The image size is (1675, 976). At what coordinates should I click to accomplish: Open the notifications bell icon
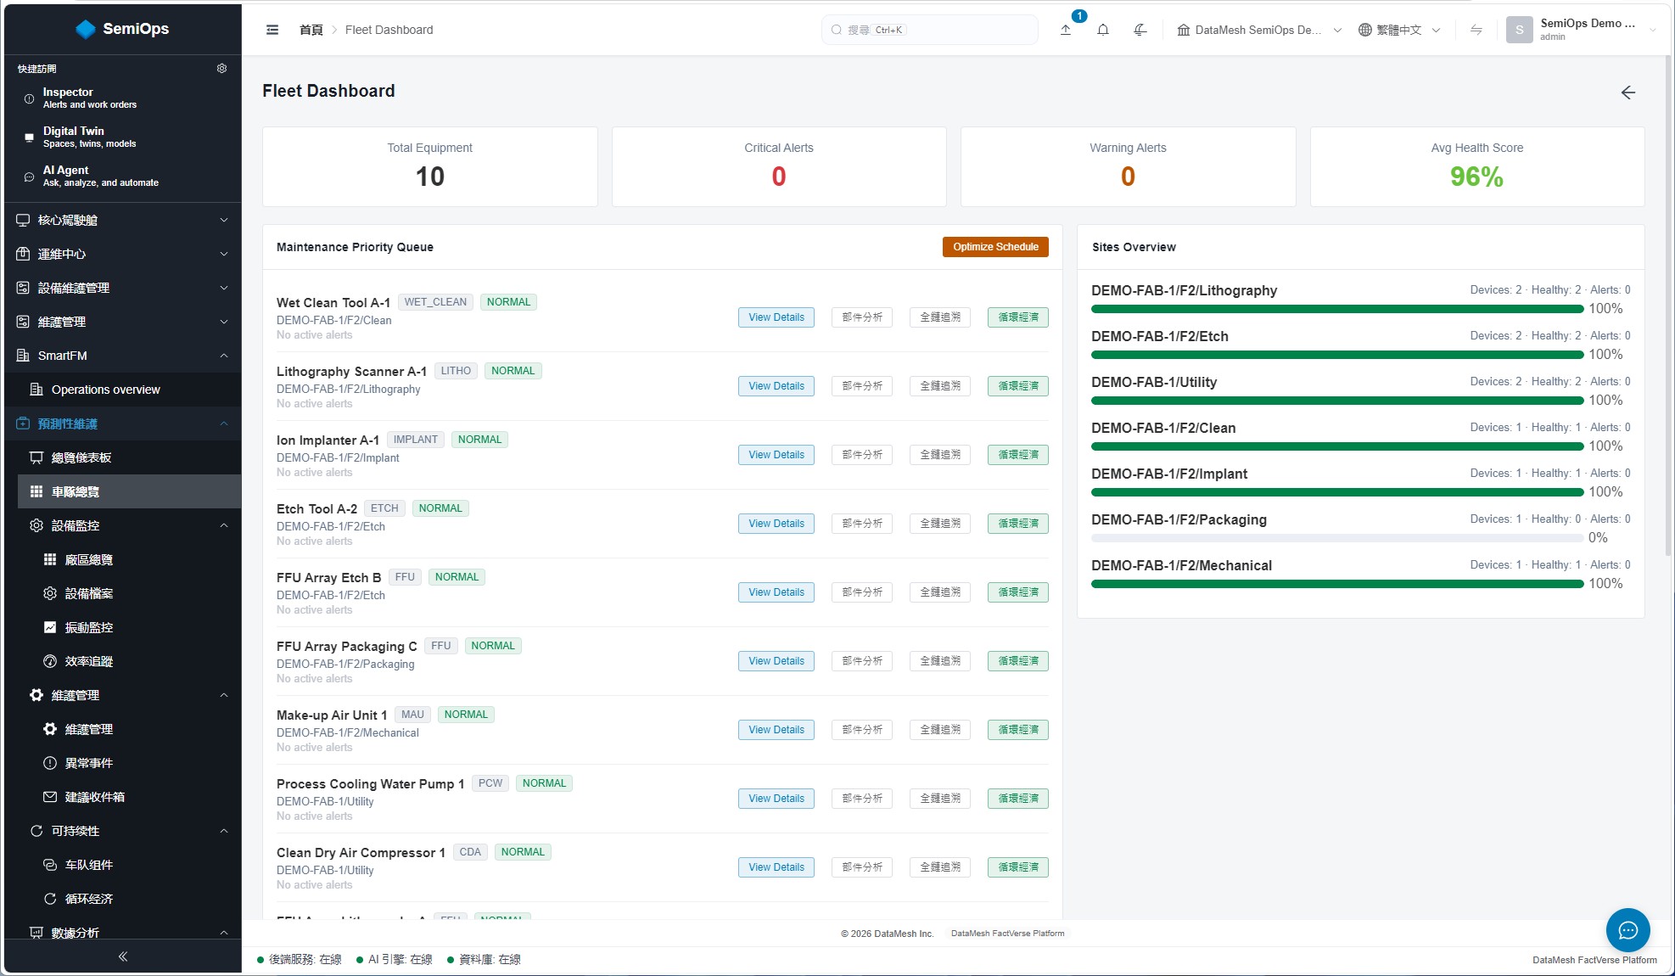pos(1103,30)
